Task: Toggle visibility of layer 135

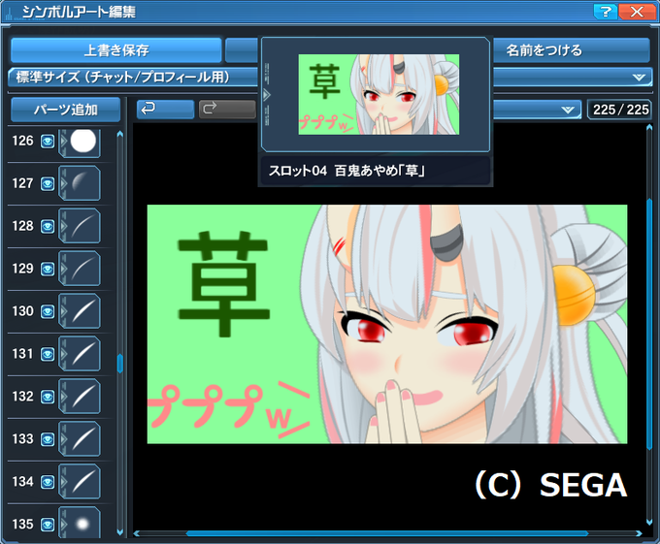Action: (x=48, y=525)
